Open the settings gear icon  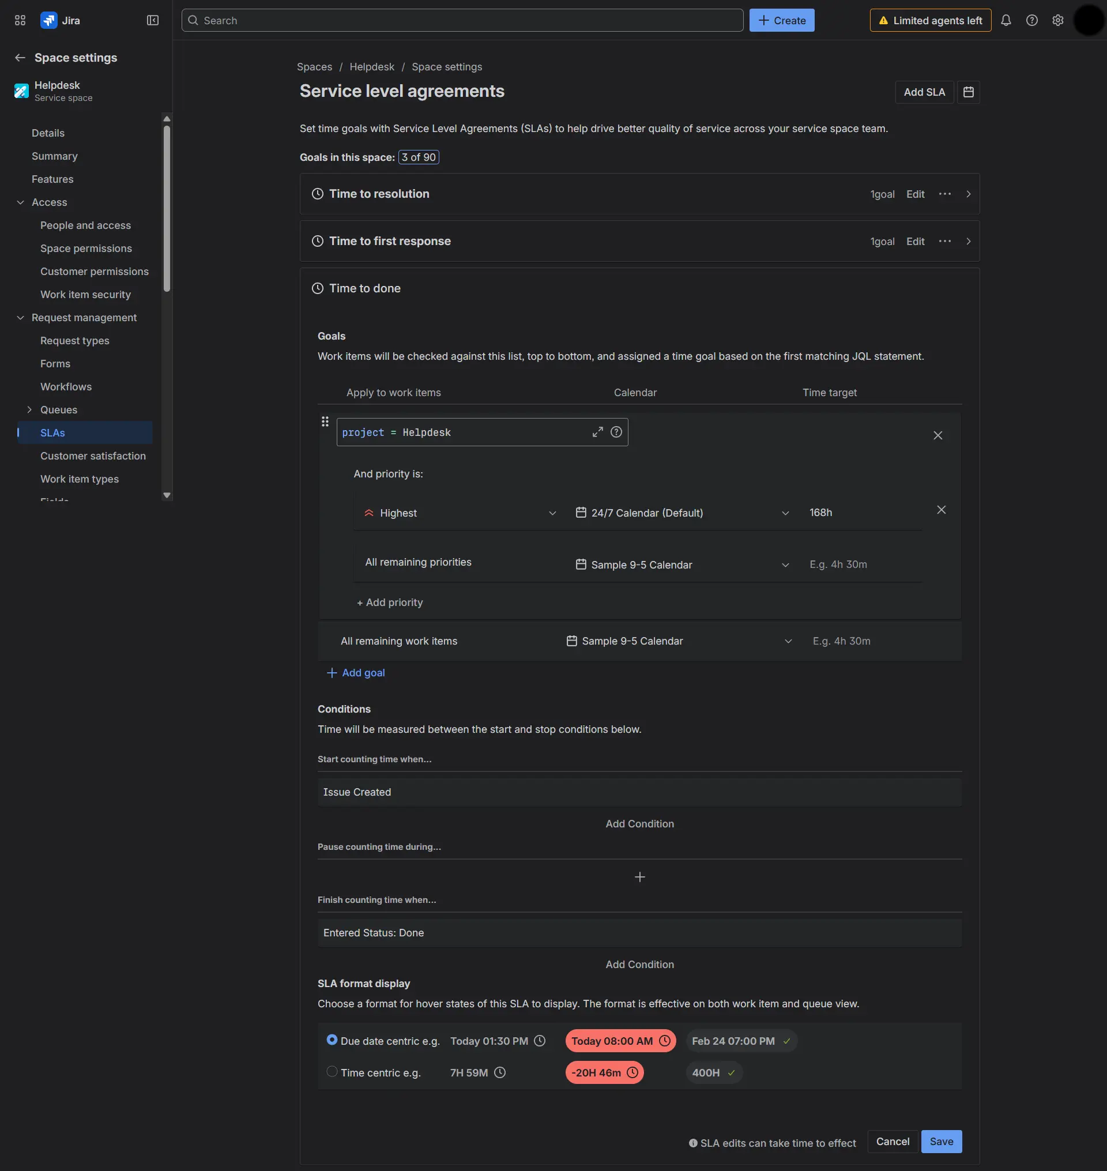click(x=1058, y=20)
